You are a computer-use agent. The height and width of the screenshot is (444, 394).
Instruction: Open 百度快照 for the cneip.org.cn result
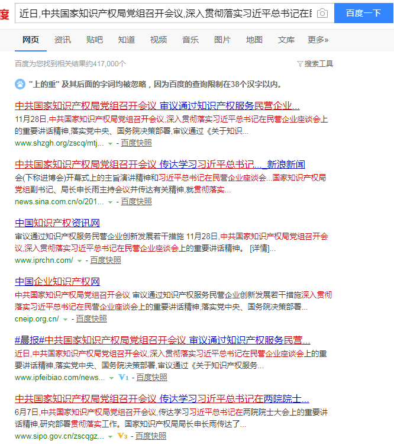coord(92,319)
